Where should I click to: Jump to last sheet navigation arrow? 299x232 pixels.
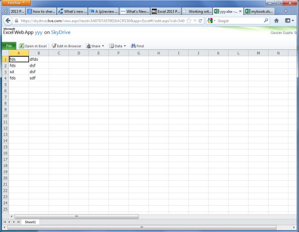[x=18, y=222]
